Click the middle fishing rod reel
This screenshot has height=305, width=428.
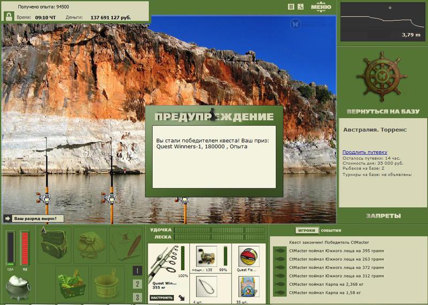click(109, 198)
